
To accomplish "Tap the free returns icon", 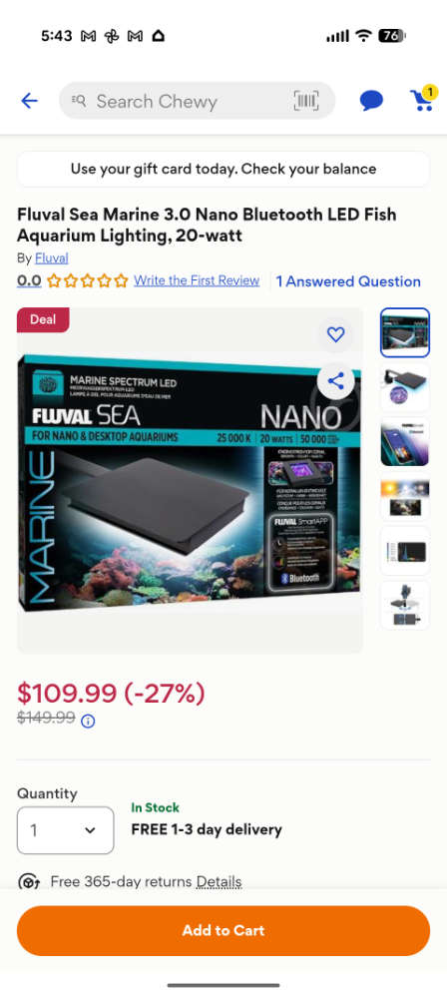I will (29, 881).
